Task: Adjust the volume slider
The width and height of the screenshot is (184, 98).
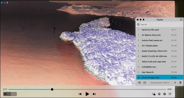Action: [10, 94]
